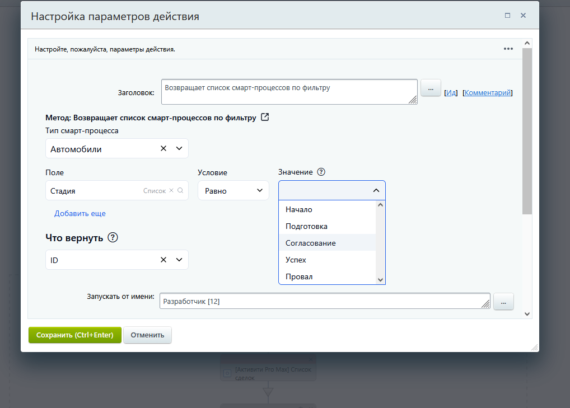Image resolution: width=570 pixels, height=408 pixels.
Task: Remove the Стадия field selection
Action: tap(172, 190)
